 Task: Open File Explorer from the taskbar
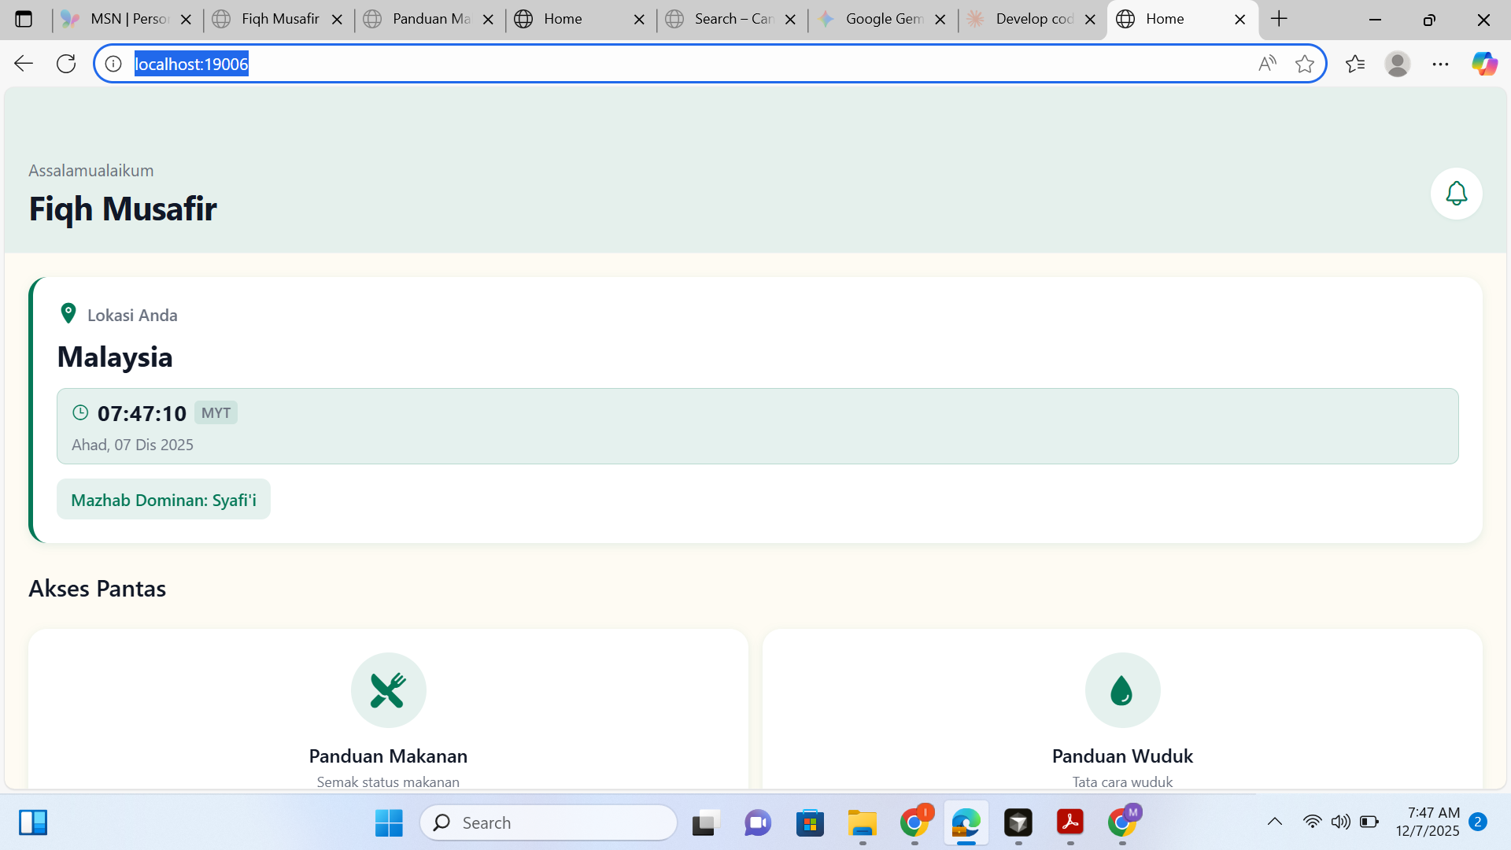pyautogui.click(x=862, y=822)
